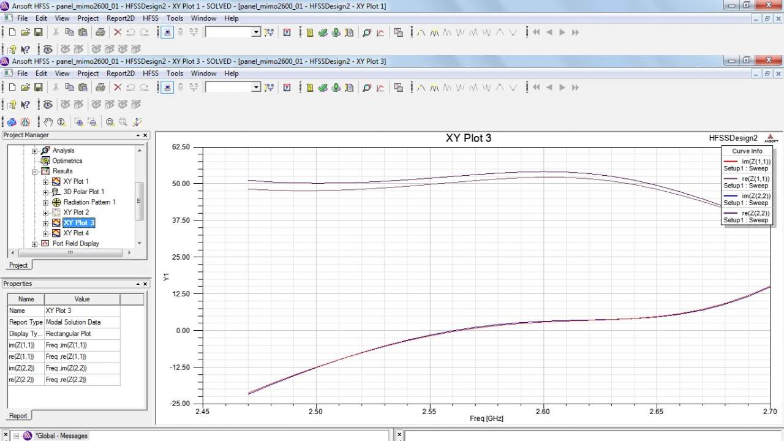Image resolution: width=784 pixels, height=441 pixels.
Task: Open the 3D Polar Plot 1 report
Action: click(x=83, y=192)
